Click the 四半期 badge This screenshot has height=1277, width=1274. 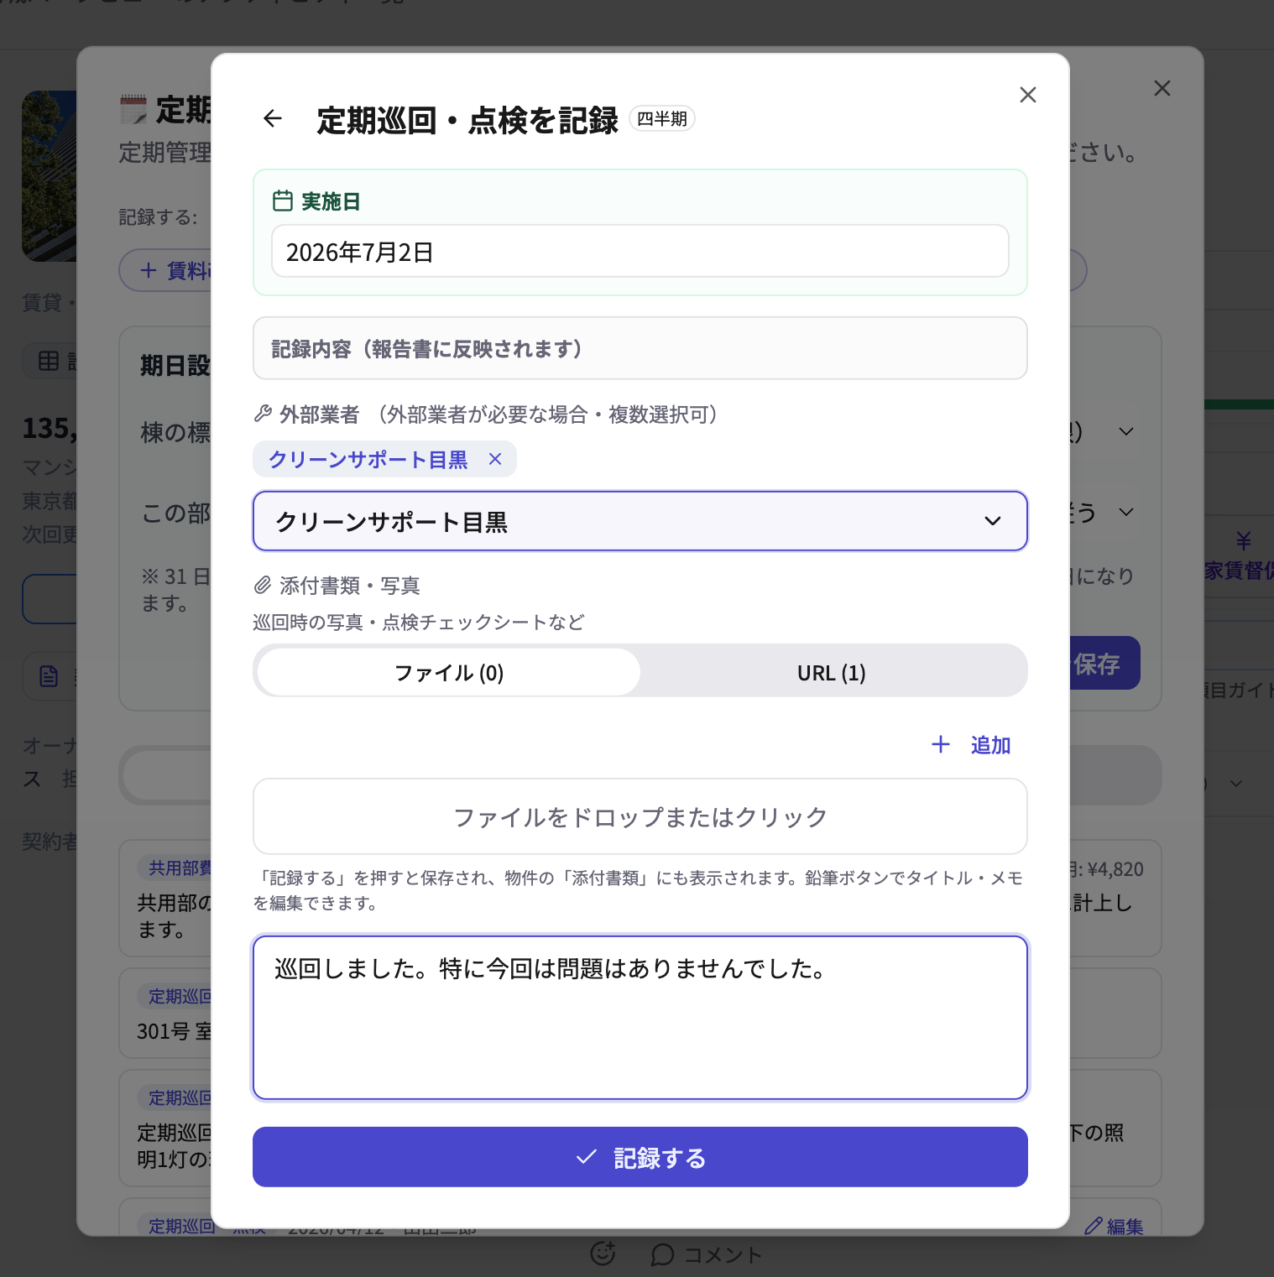point(662,118)
